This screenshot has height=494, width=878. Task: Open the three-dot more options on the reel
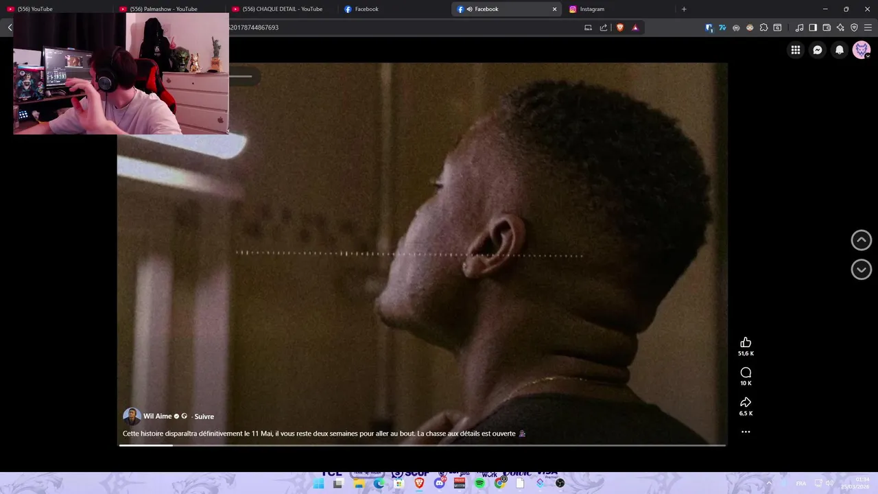point(746,432)
